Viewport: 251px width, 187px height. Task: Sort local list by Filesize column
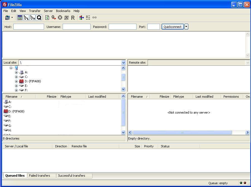[47, 97]
